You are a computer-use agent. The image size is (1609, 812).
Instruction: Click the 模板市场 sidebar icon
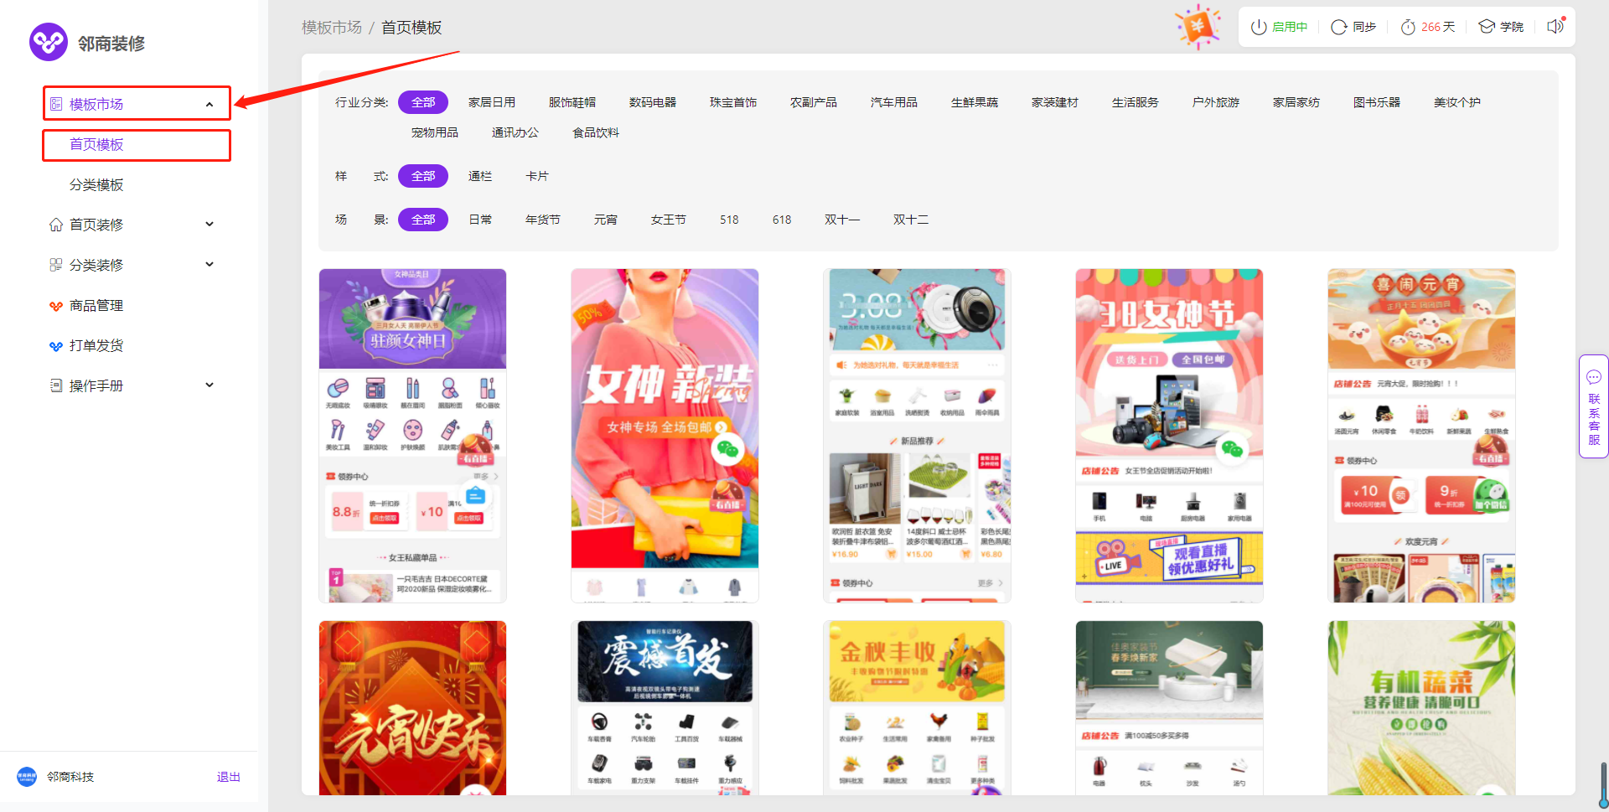coord(56,104)
